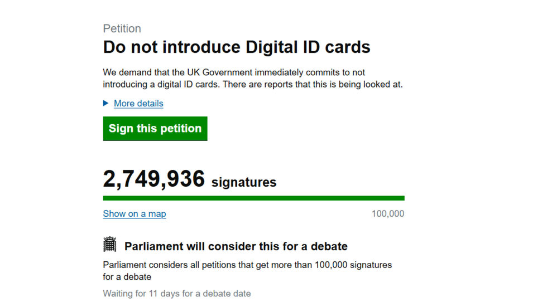This screenshot has height=307, width=547.
Task: Click the 'Do not introduce Digital ID cards' heading
Action: click(237, 47)
